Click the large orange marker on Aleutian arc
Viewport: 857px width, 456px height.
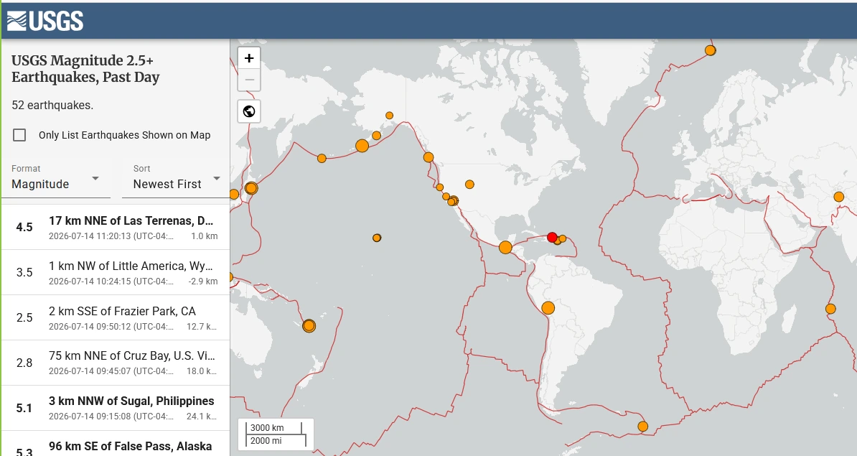[x=362, y=146]
